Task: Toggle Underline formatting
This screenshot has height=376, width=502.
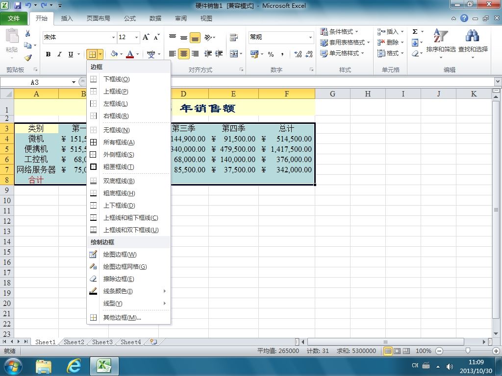Action: coord(71,54)
